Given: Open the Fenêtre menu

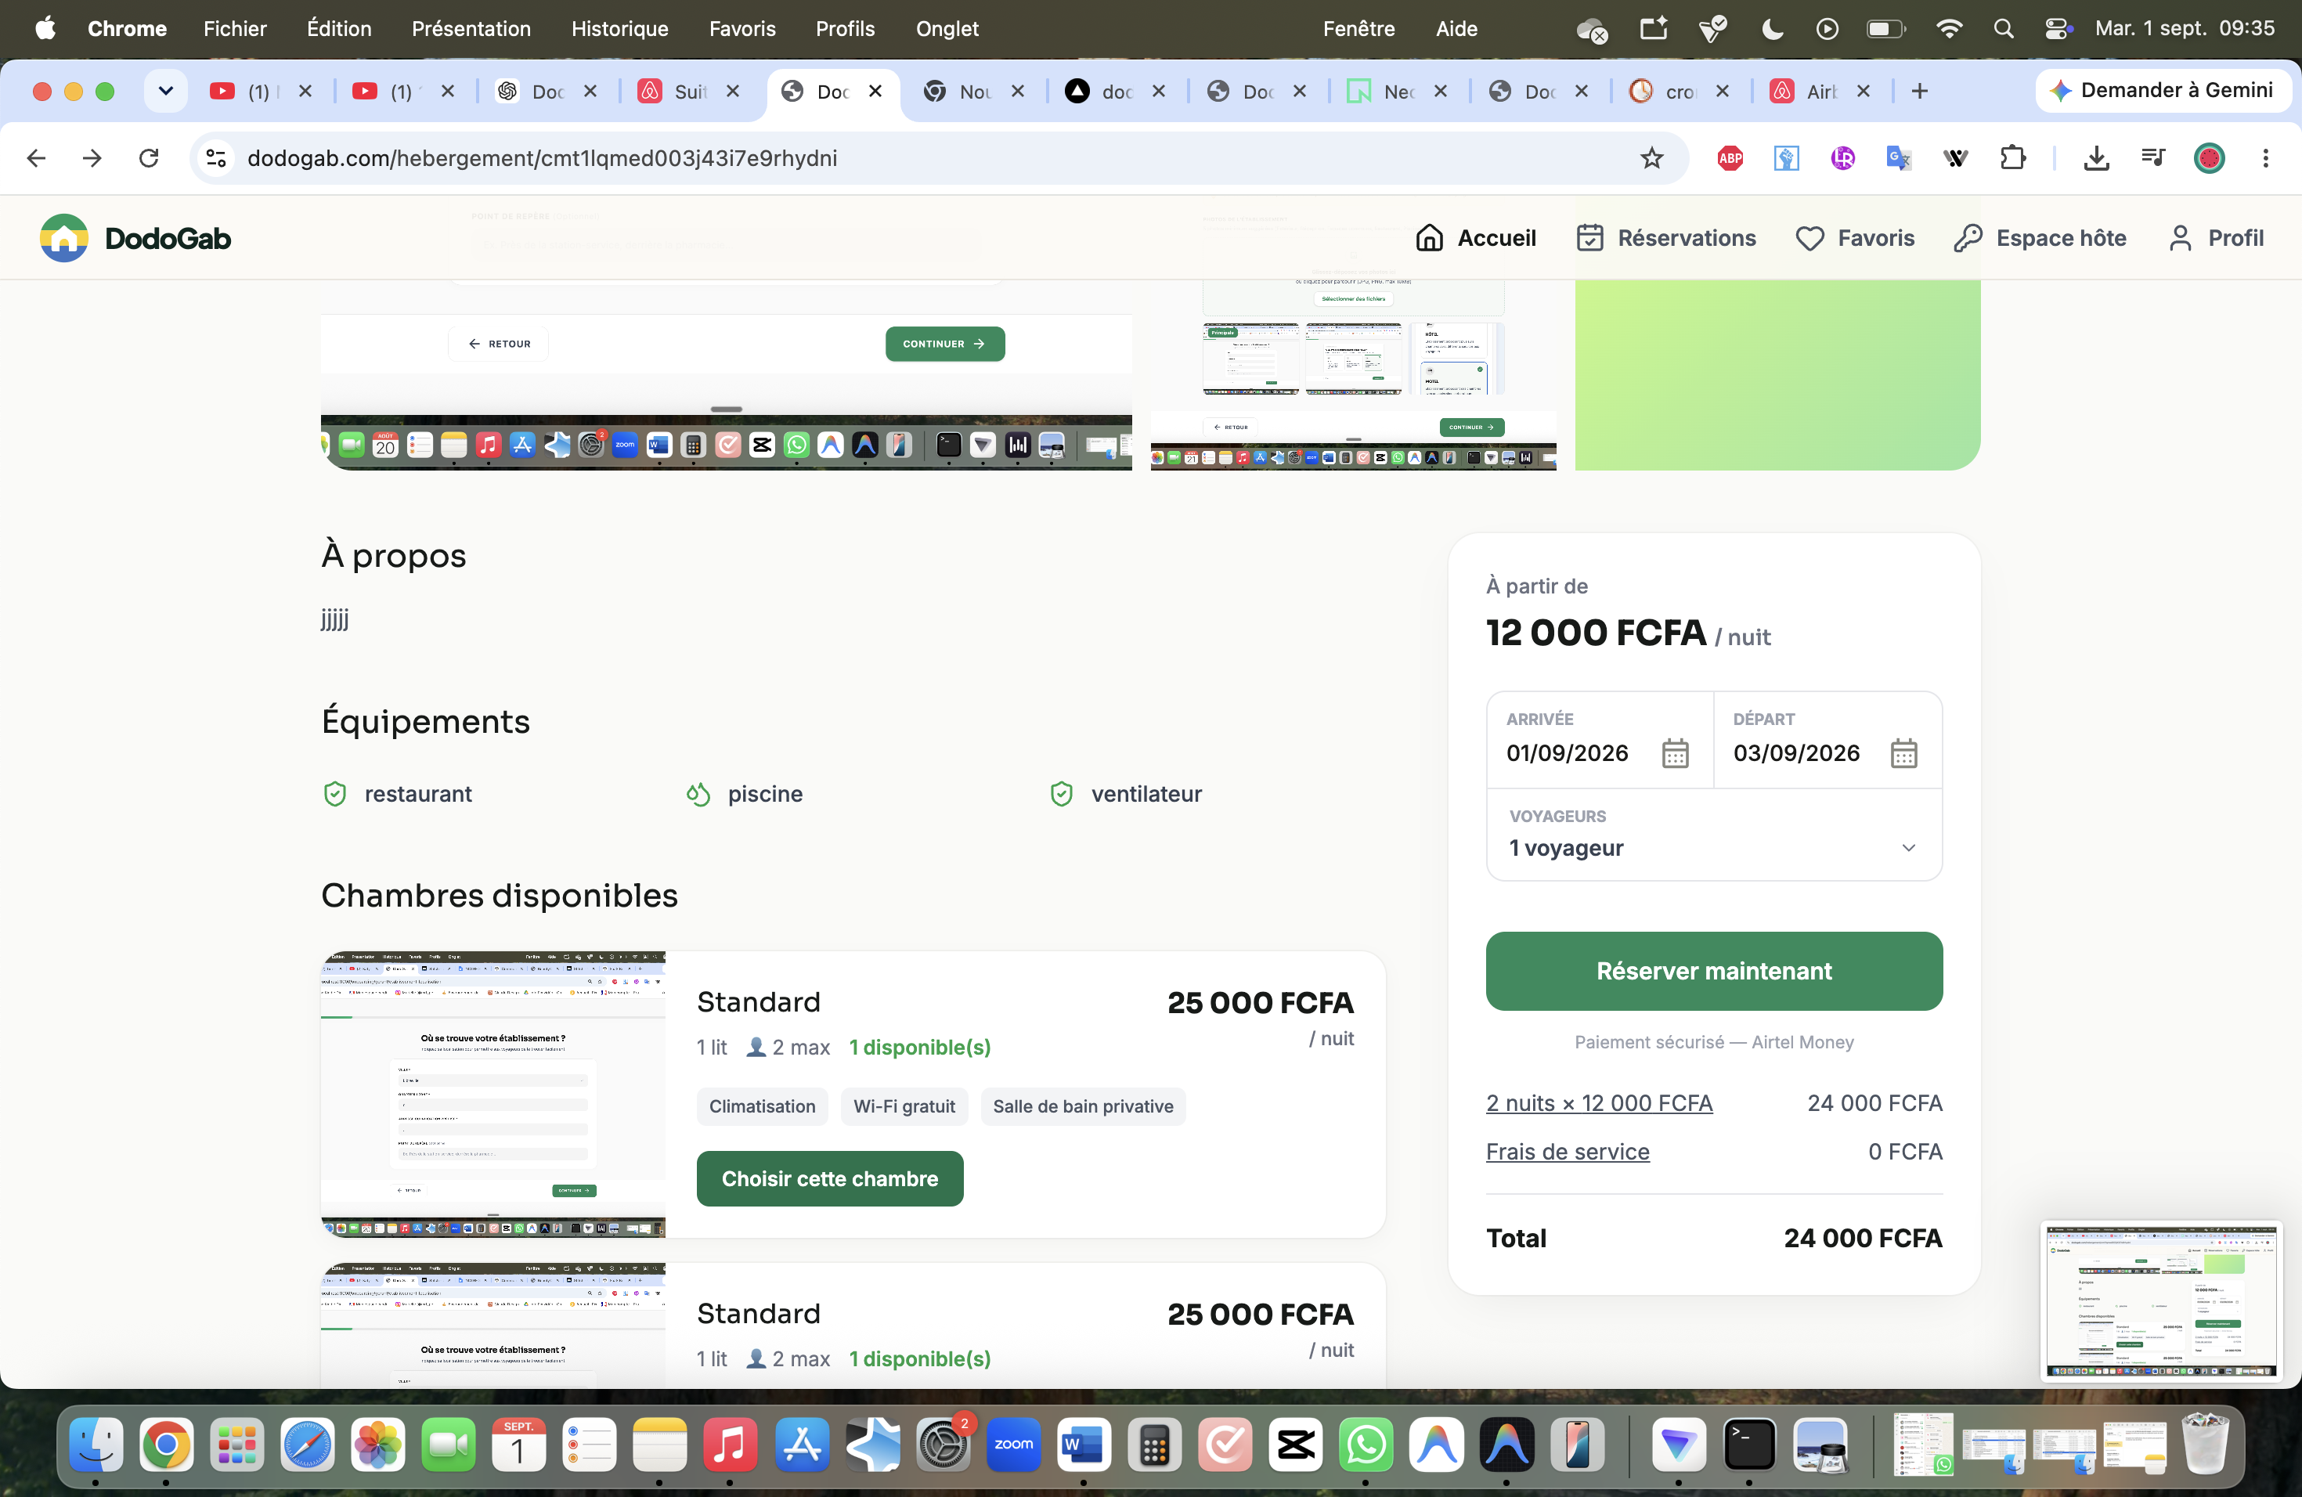Looking at the screenshot, I should pyautogui.click(x=1359, y=29).
